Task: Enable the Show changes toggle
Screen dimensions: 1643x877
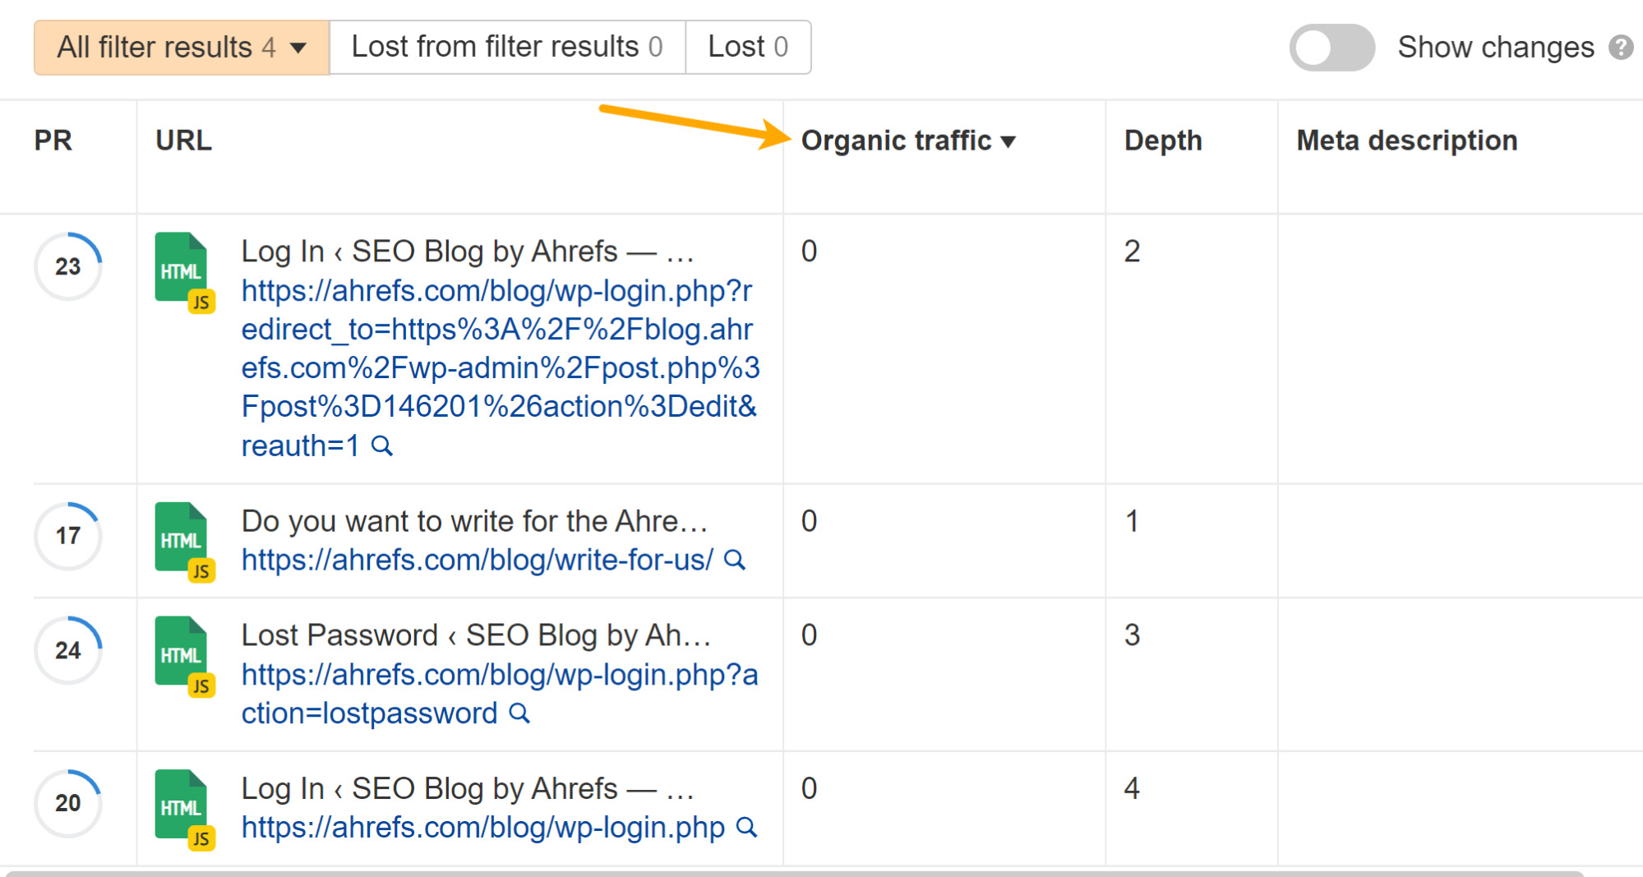Action: (1331, 47)
